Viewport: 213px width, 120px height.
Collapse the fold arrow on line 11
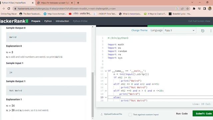pyautogui.click(x=106, y=71)
